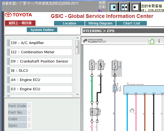Click the component list scrollbar thumb
The height and width of the screenshot is (131, 164).
coord(77,47)
